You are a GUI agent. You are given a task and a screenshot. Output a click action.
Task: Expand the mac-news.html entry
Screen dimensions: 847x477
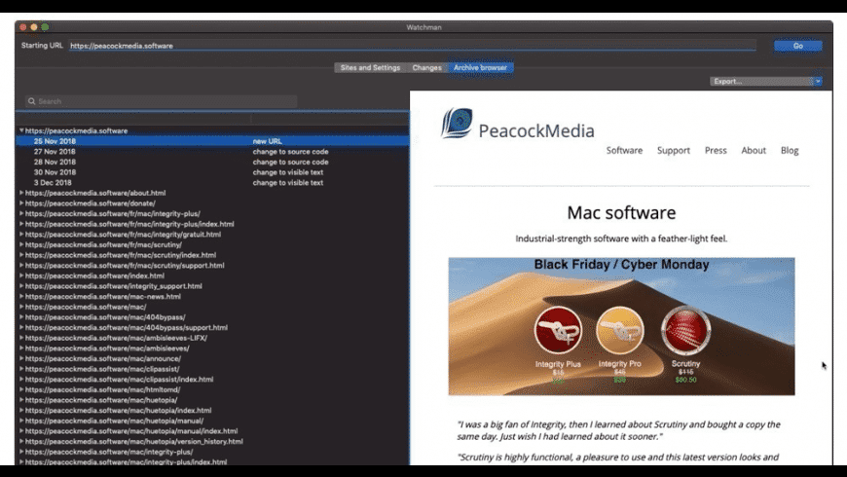[21, 296]
